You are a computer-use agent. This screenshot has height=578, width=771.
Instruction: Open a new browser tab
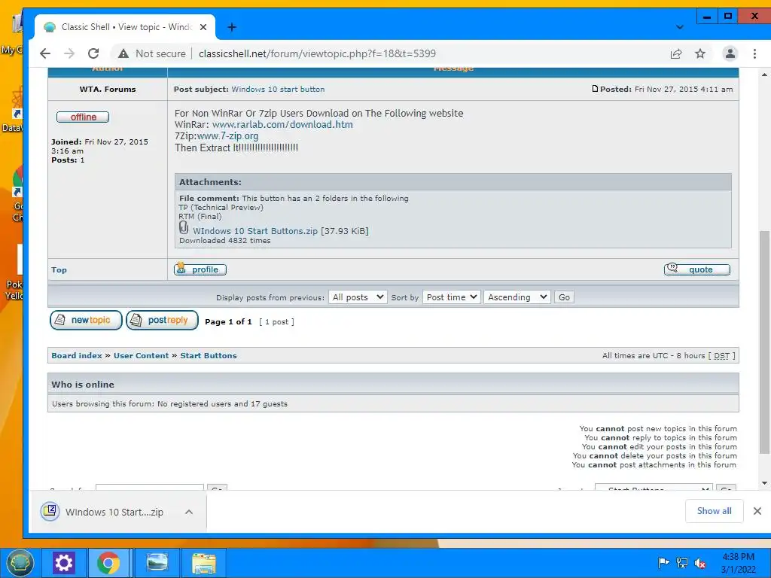click(232, 27)
